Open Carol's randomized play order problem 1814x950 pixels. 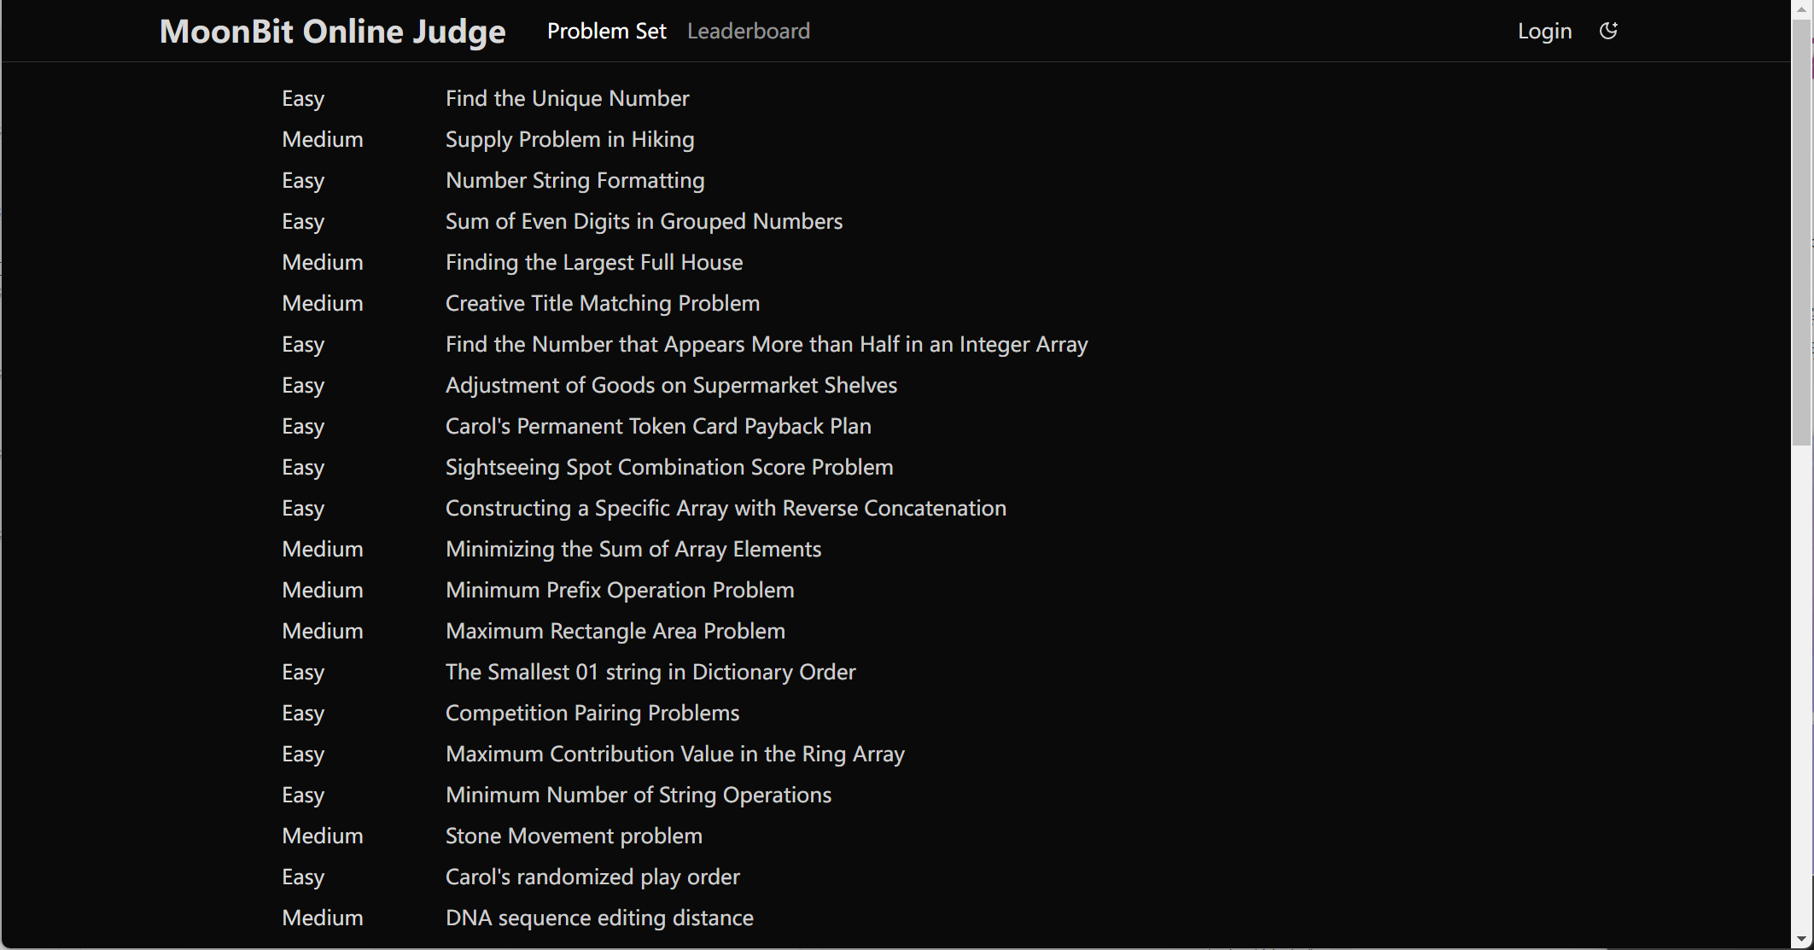pyautogui.click(x=592, y=877)
